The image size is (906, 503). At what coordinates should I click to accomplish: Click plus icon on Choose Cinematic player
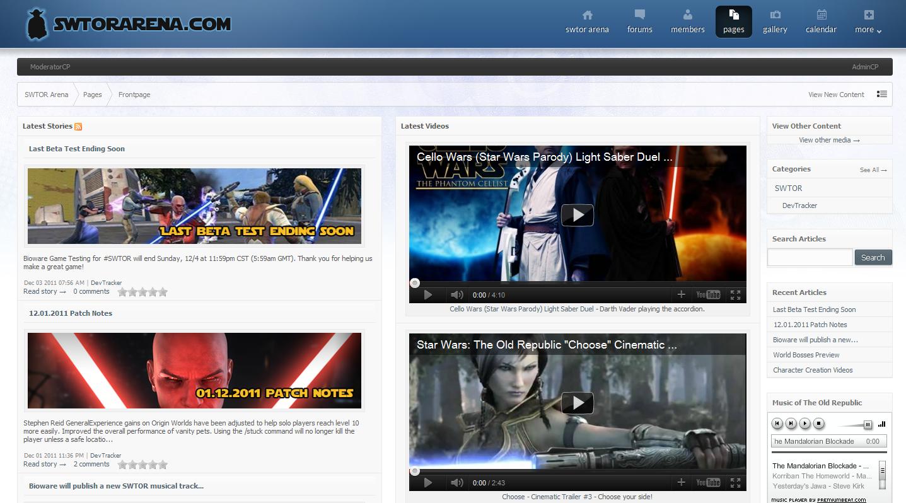[681, 482]
